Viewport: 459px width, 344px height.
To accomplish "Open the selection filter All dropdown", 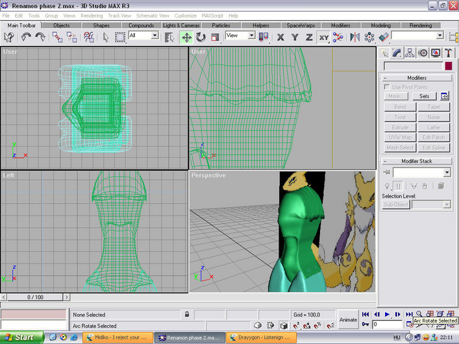I will 155,36.
